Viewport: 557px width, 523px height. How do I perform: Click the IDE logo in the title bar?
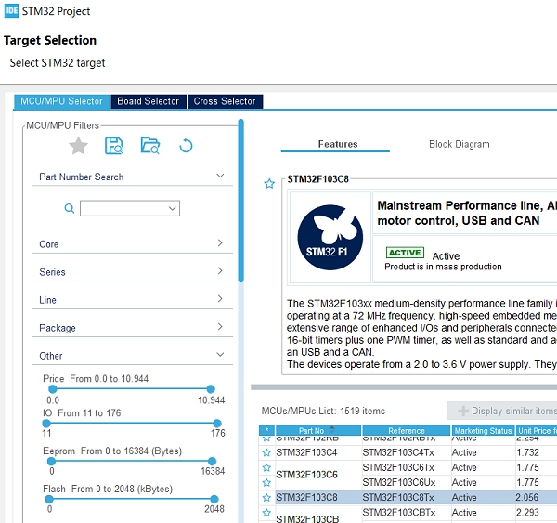[x=11, y=12]
